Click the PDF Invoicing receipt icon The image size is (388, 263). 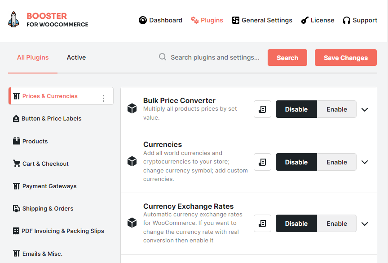pyautogui.click(x=16, y=231)
